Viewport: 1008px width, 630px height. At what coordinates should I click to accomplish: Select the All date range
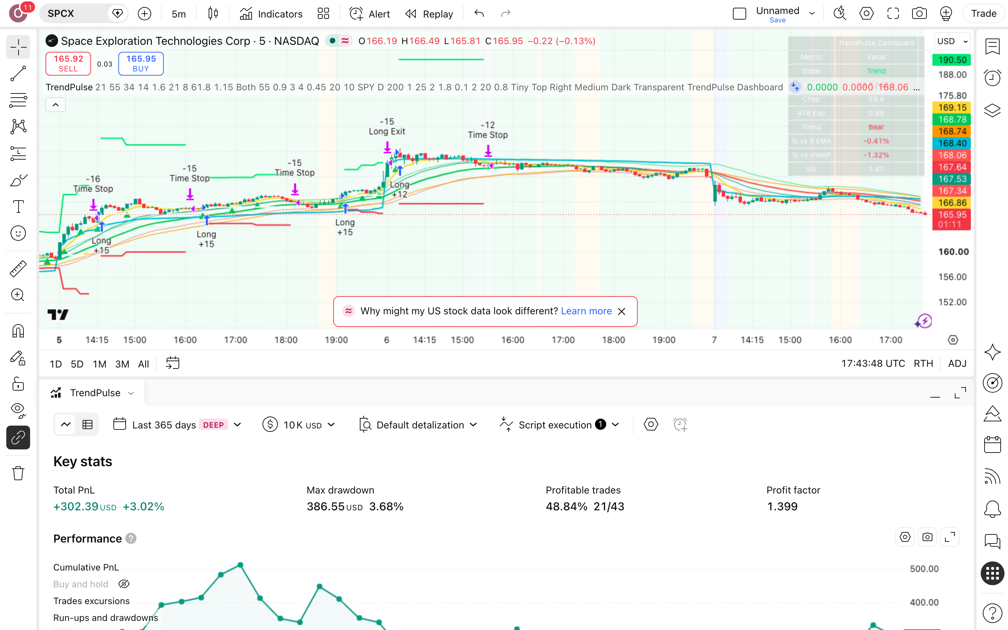[143, 364]
